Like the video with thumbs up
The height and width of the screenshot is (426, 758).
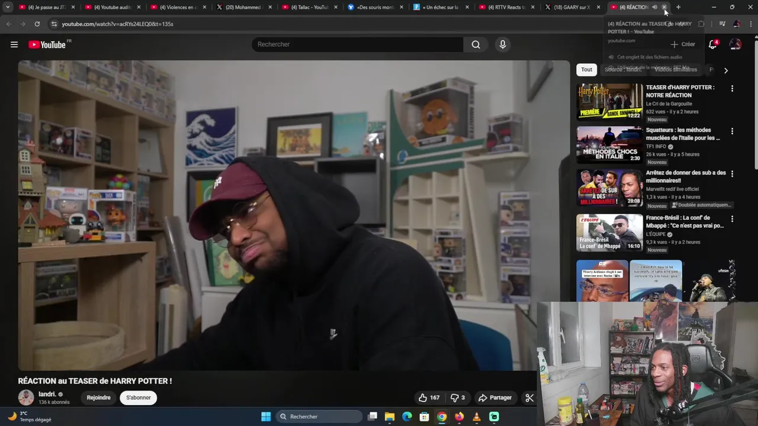429,398
